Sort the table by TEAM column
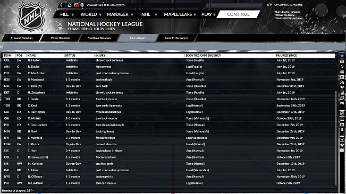Viewport: 346px width, 194px height. pyautogui.click(x=8, y=56)
